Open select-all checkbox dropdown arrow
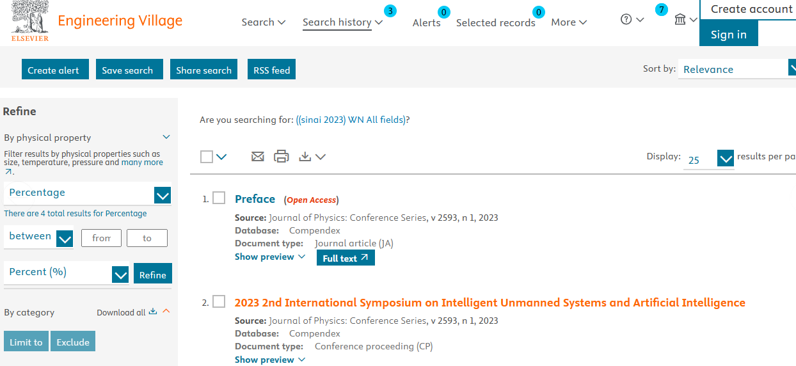The image size is (796, 366). click(x=221, y=157)
